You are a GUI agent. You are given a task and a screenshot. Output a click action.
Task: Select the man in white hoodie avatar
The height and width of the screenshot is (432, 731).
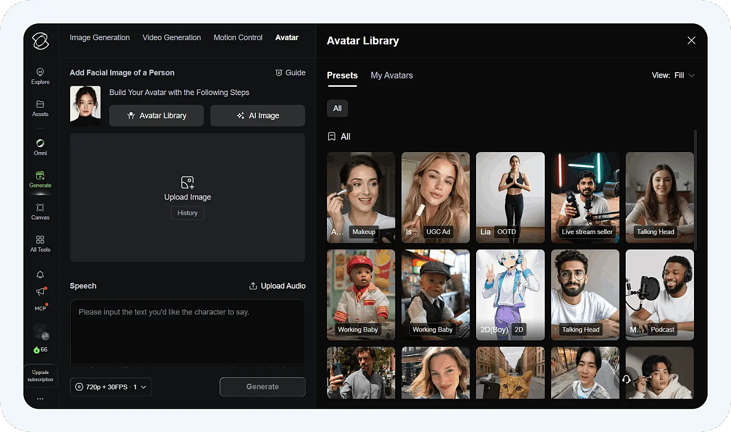[660, 373]
